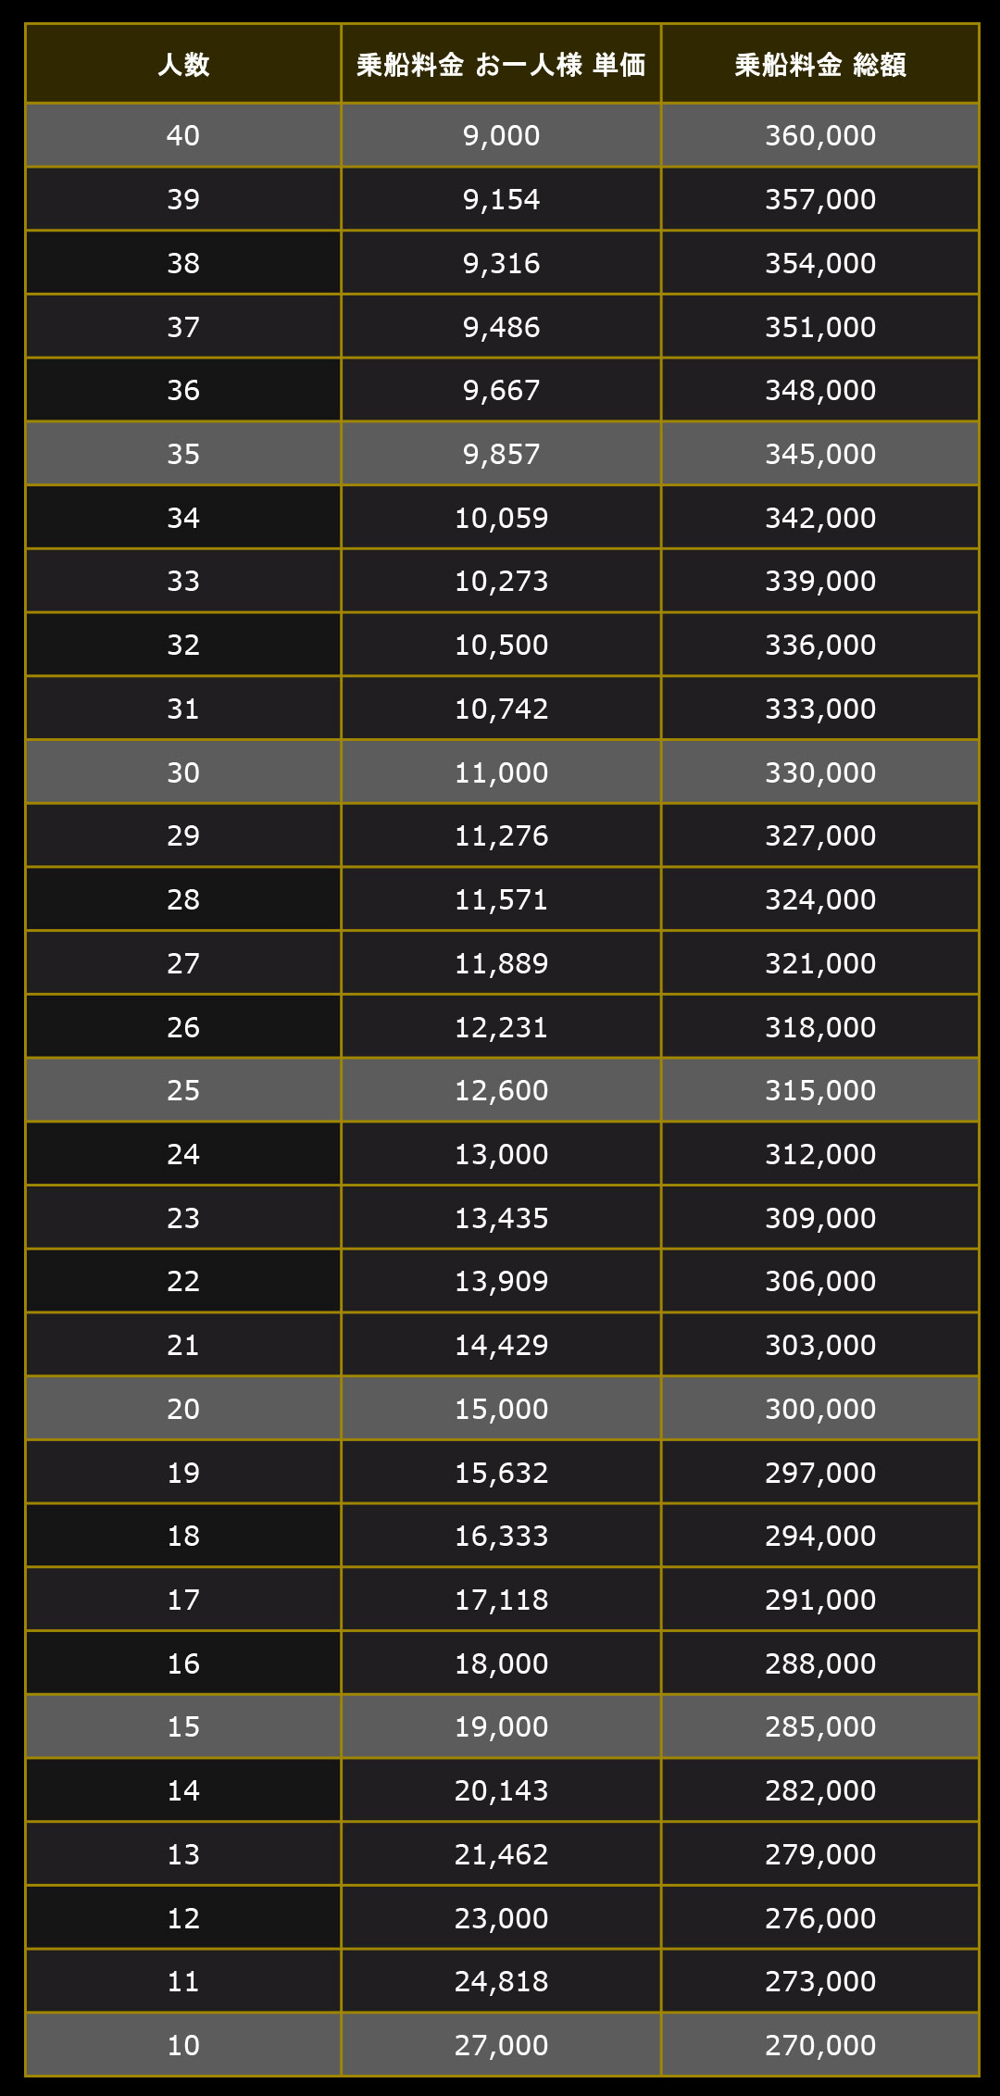The height and width of the screenshot is (2096, 1000).
Task: Click the 13,000 per-person price cell
Action: 501,1154
